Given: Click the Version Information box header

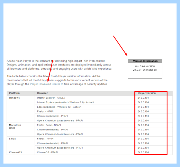Looking at the screenshot, I should coord(145,61).
